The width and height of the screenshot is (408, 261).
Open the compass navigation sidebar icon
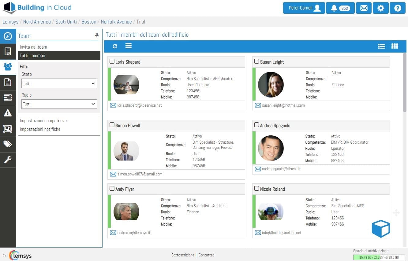tap(8, 36)
